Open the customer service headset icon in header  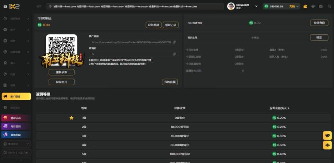click(313, 7)
